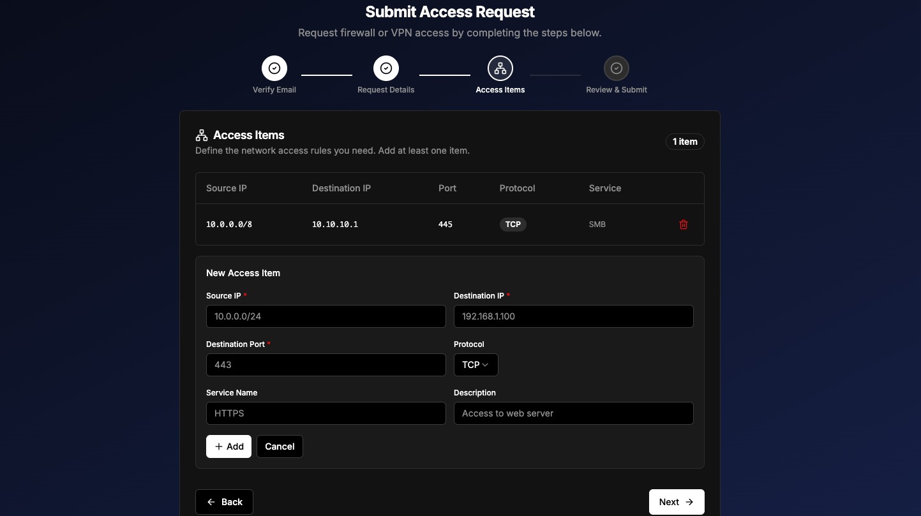Click the Service column header
Image resolution: width=921 pixels, height=516 pixels.
[x=605, y=188]
